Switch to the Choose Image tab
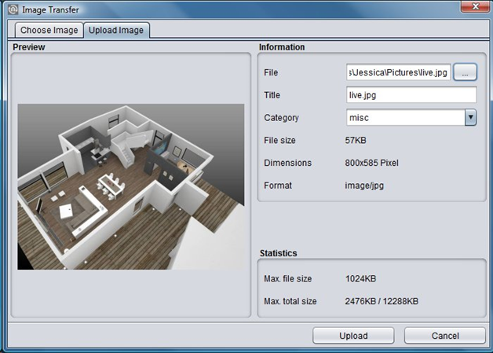Screen dimensions: 493x353 [49, 30]
